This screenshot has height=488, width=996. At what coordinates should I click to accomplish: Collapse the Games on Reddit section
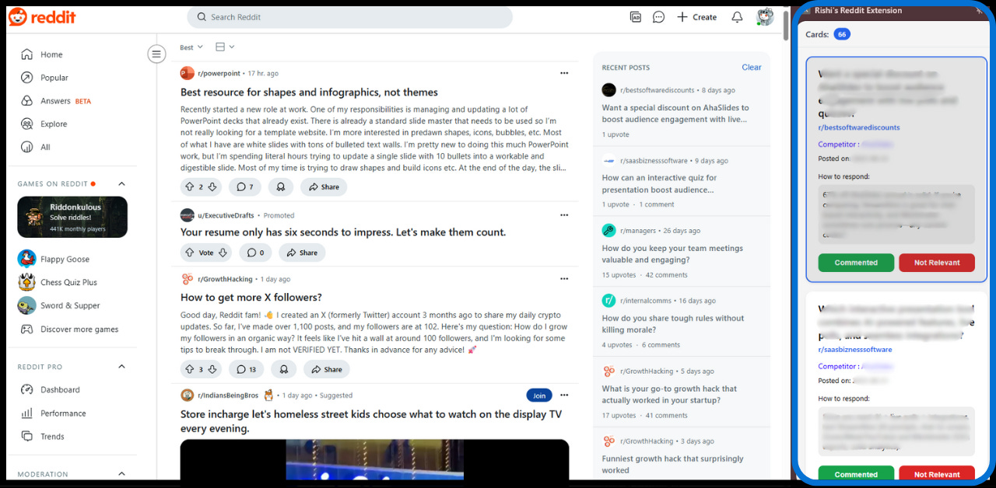pos(121,184)
